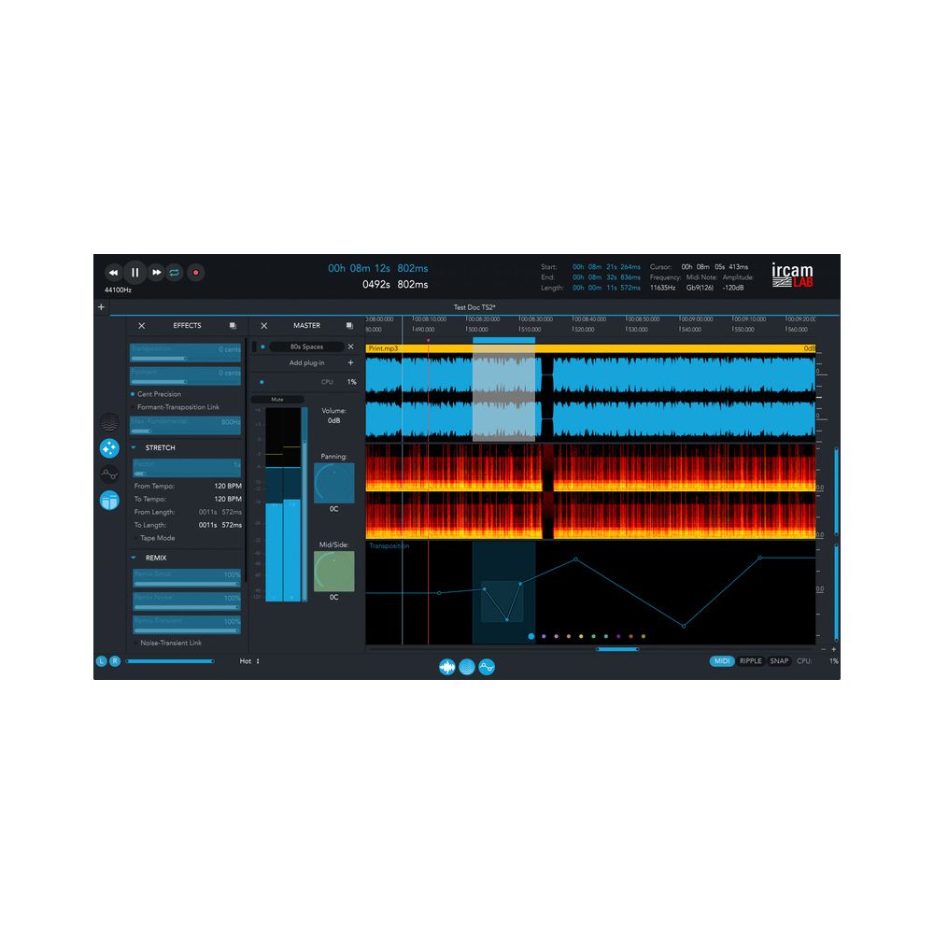Show the waveform view at bottom
This screenshot has width=934, height=934.
tap(447, 667)
